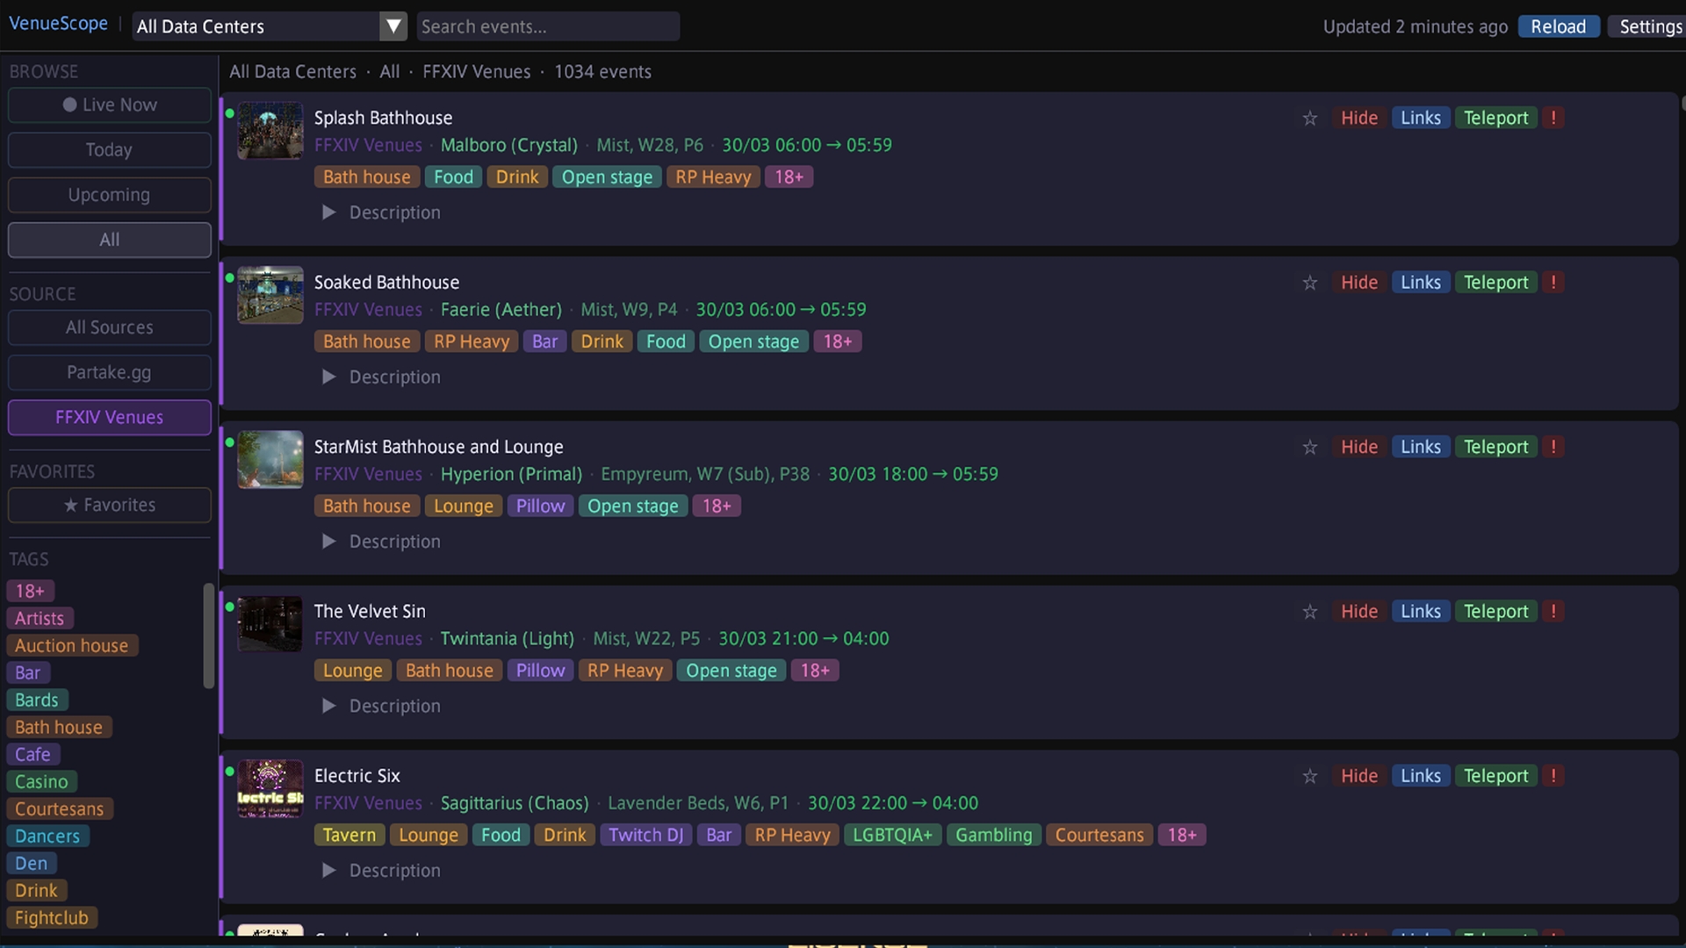Viewport: 1686px width, 948px height.
Task: Click the VenueScope logo
Action: point(59,24)
